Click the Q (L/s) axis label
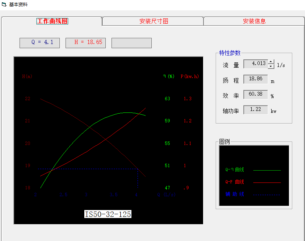The width and height of the screenshot is (305, 241). (x=166, y=194)
